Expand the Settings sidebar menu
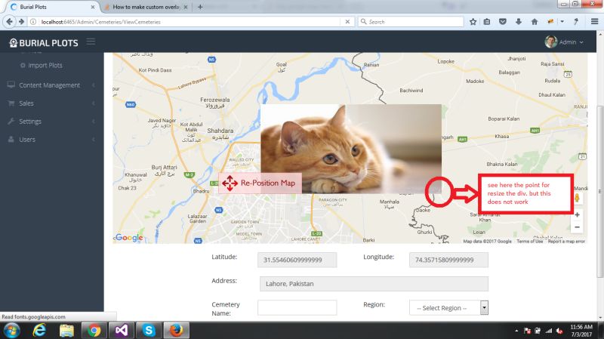Image resolution: width=604 pixels, height=339 pixels. [x=52, y=122]
